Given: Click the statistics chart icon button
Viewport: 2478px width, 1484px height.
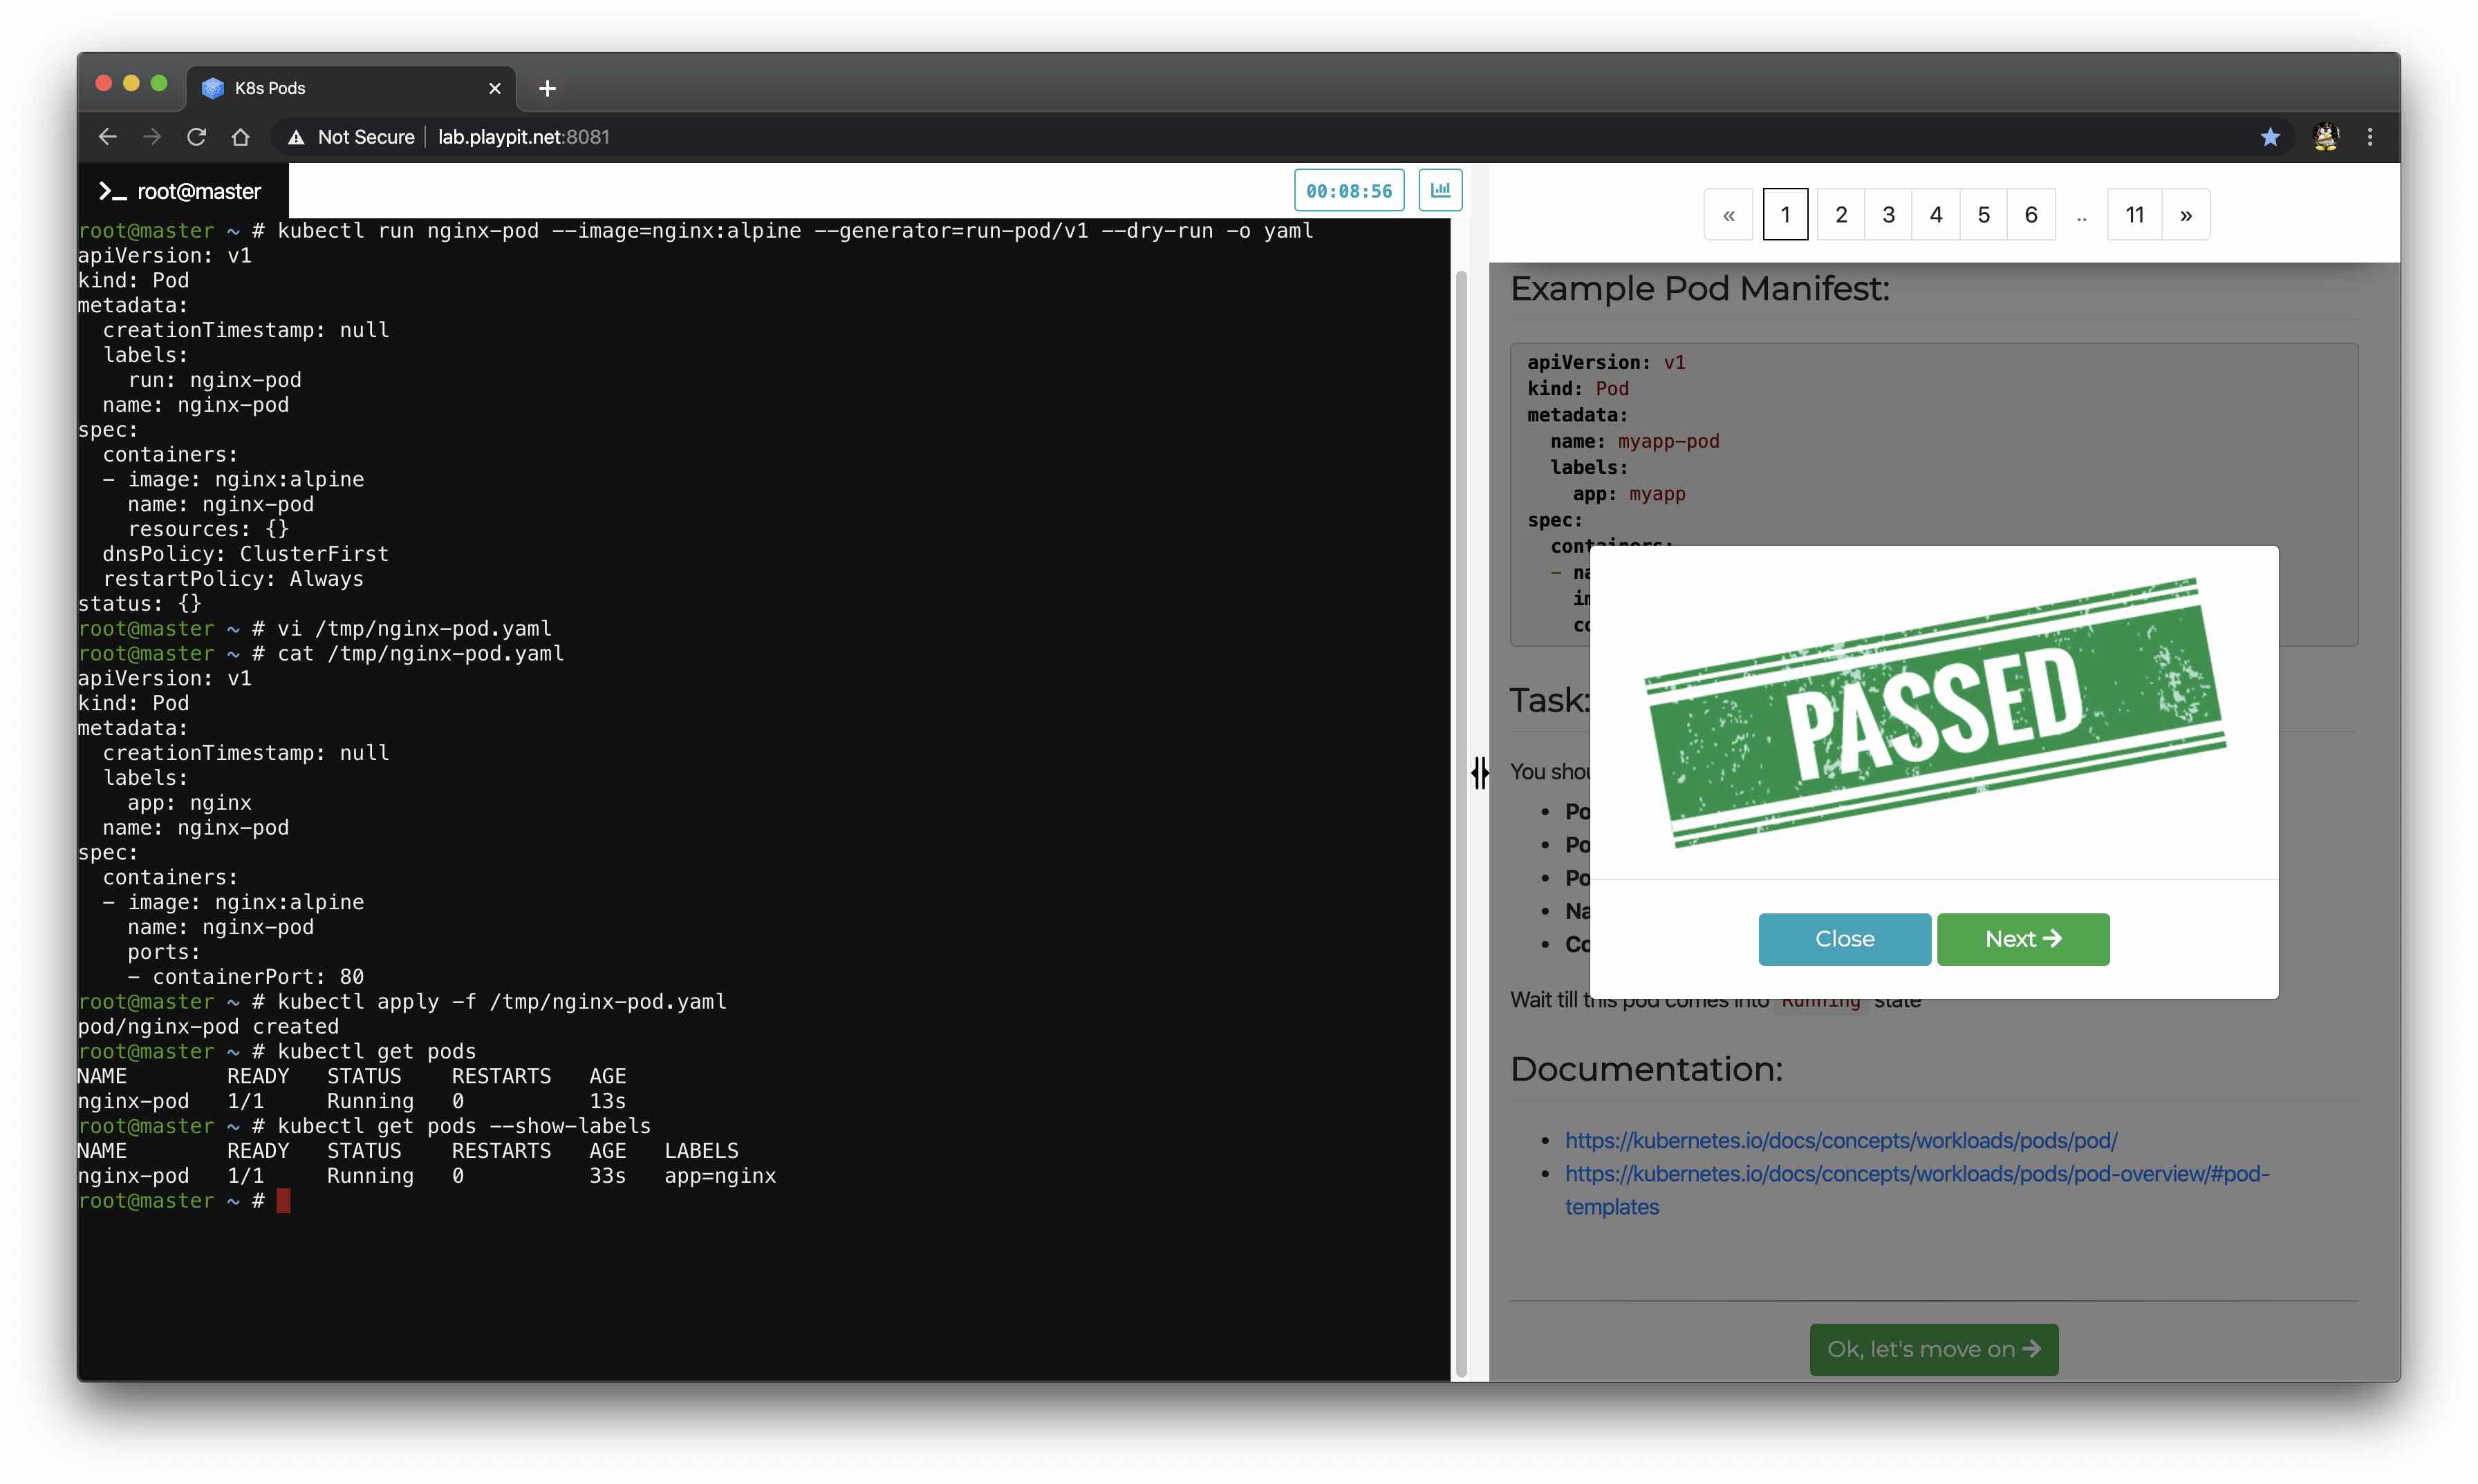Looking at the screenshot, I should tap(1439, 190).
